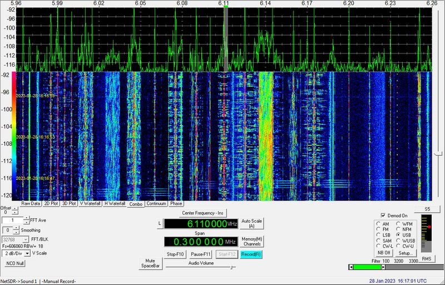
Task: Increase the FFT Ave stepper
Action: (26, 218)
